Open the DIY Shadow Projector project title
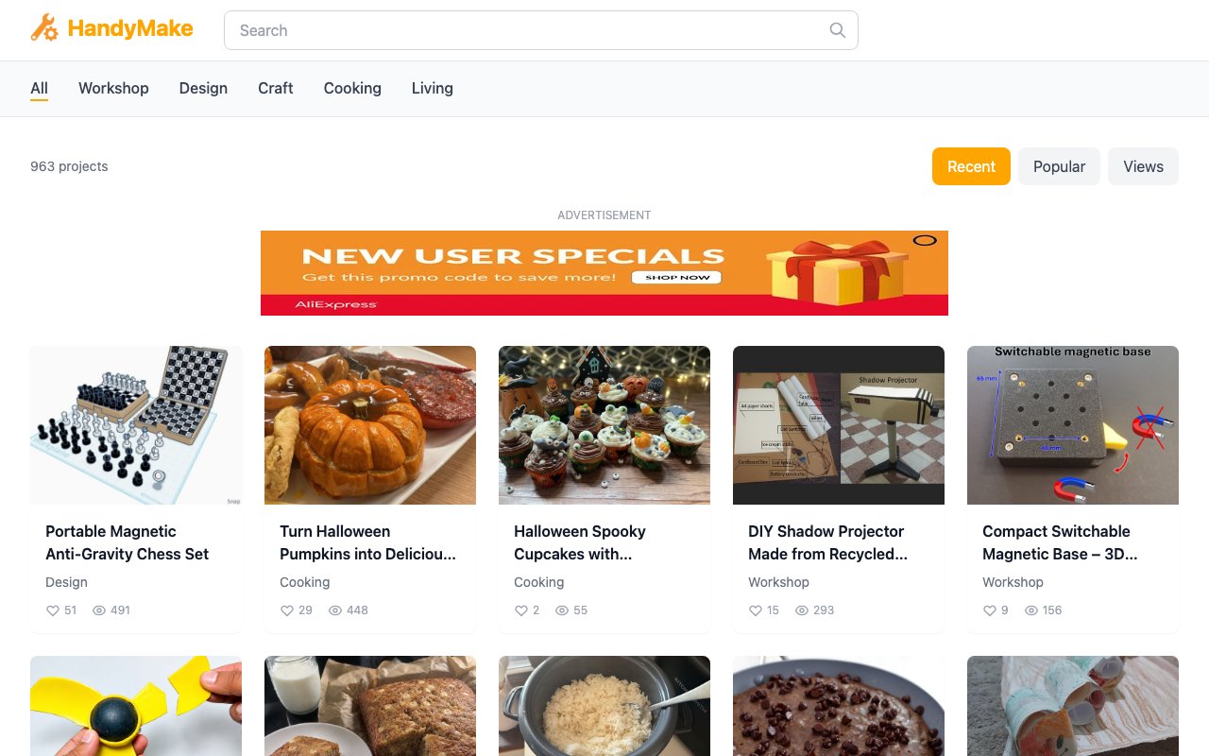Screen dimensions: 1209x756 click(828, 542)
